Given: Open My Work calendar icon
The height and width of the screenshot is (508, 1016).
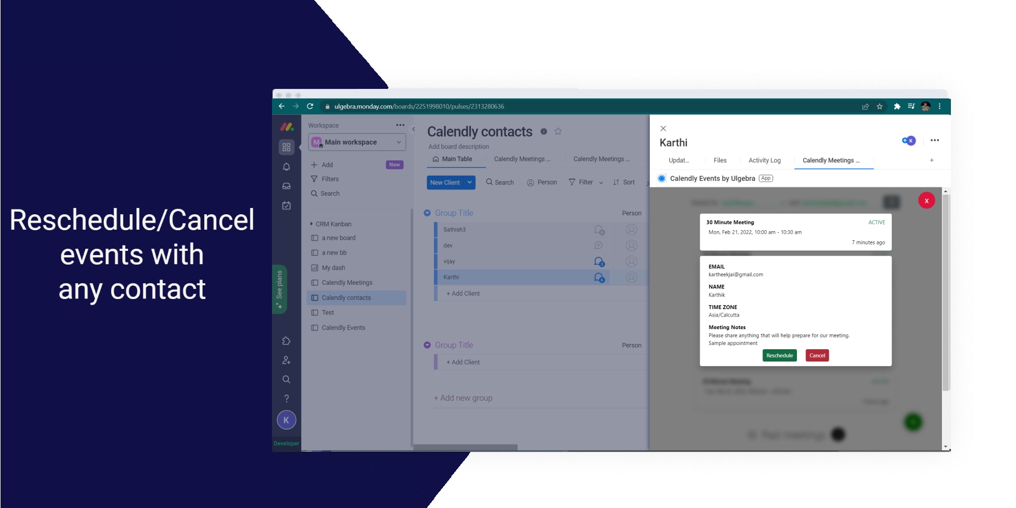Looking at the screenshot, I should pos(286,205).
